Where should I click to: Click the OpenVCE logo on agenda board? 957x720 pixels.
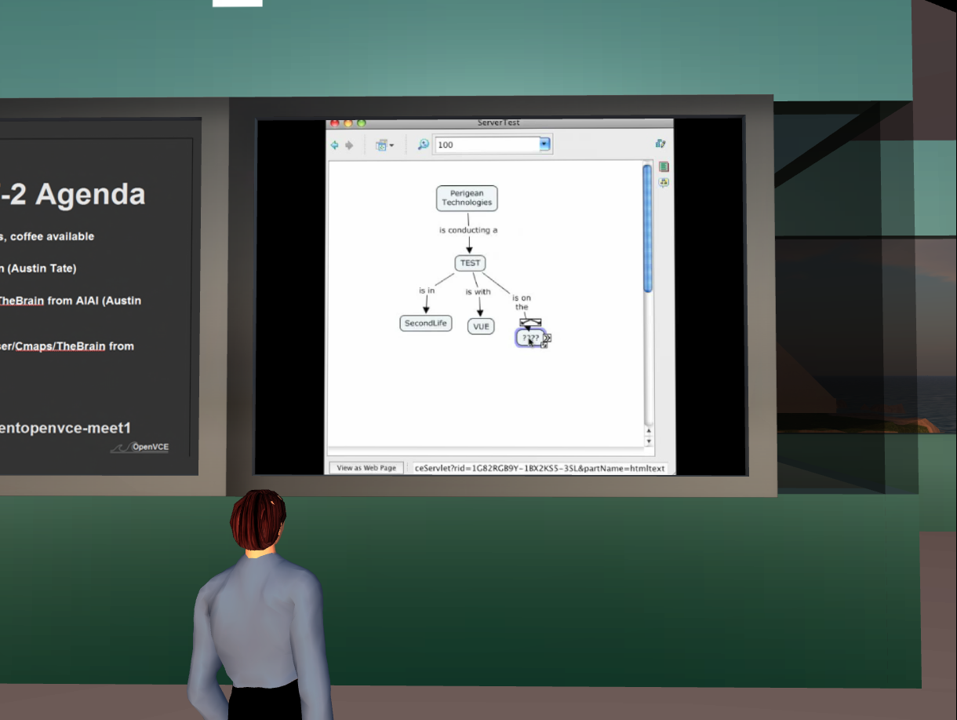tap(140, 448)
